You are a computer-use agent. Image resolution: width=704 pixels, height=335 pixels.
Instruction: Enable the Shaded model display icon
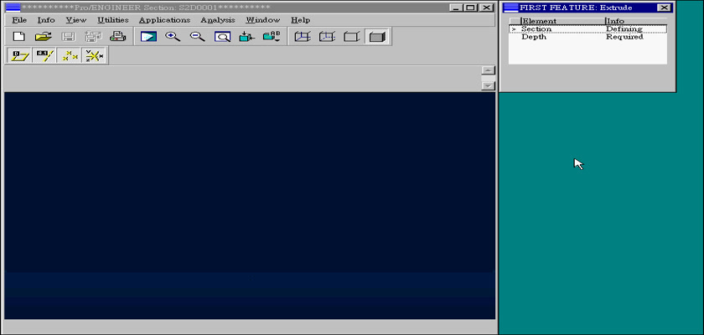click(x=376, y=37)
